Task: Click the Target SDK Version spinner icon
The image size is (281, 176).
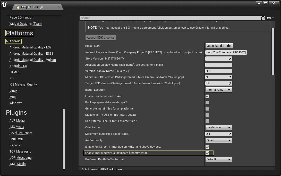Action: [230, 83]
